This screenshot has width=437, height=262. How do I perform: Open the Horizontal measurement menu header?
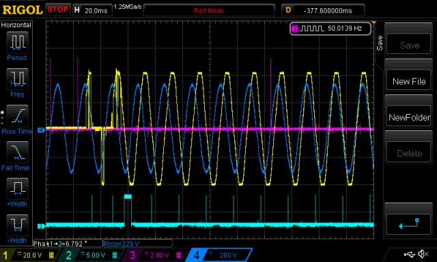(x=16, y=25)
